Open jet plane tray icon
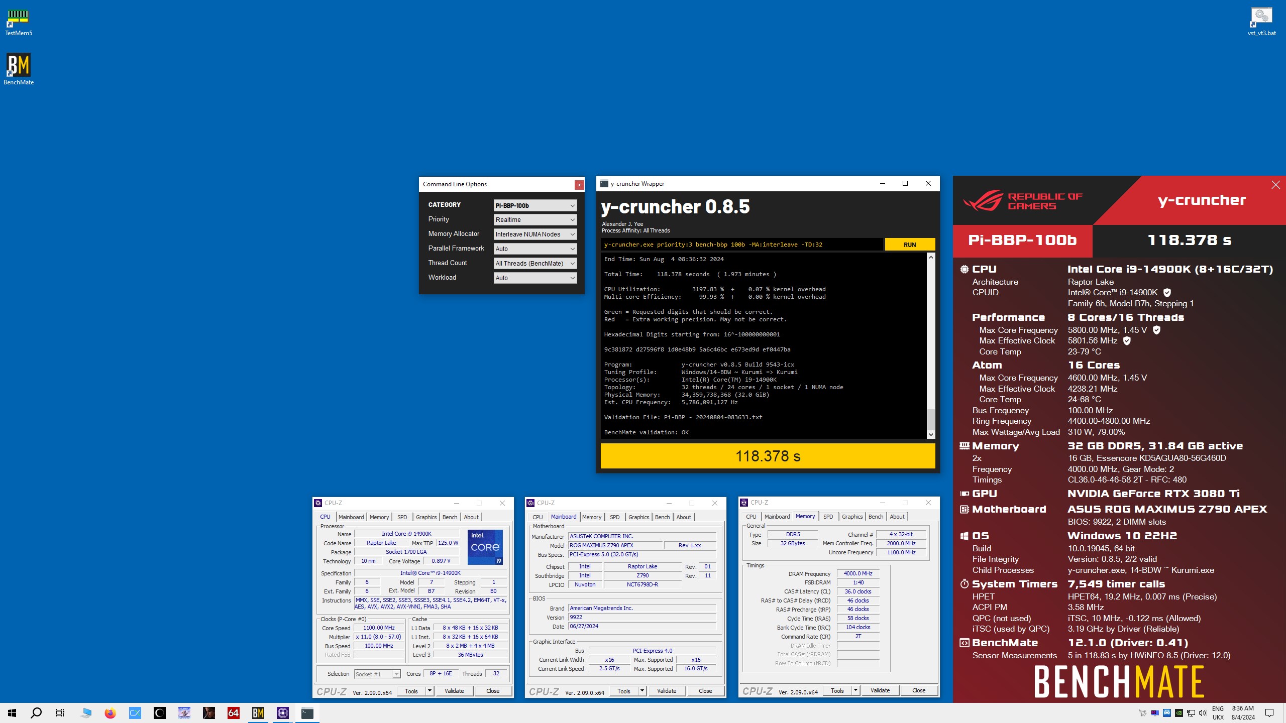The height and width of the screenshot is (723, 1286). [x=1143, y=713]
